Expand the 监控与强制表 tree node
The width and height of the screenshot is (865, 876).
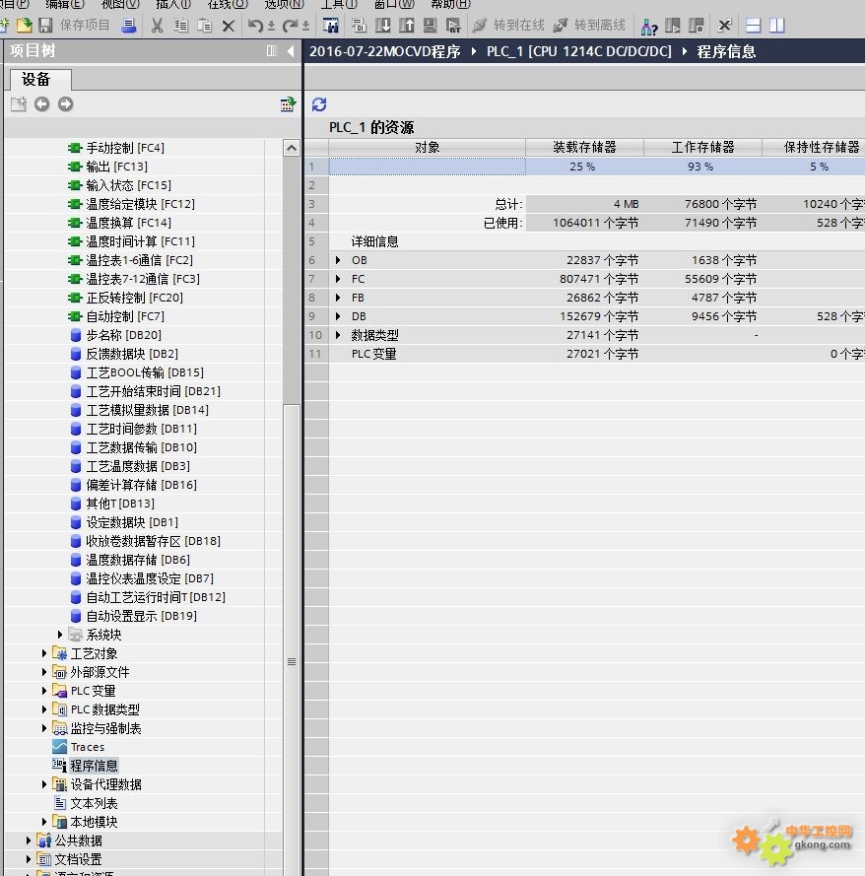coord(44,728)
